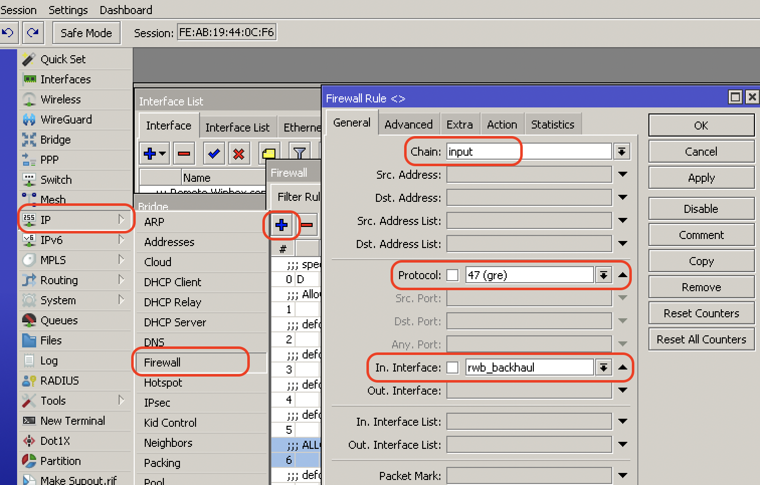Check the In. Interface negate checkbox
Viewport: 760px width, 485px height.
pyautogui.click(x=452, y=367)
